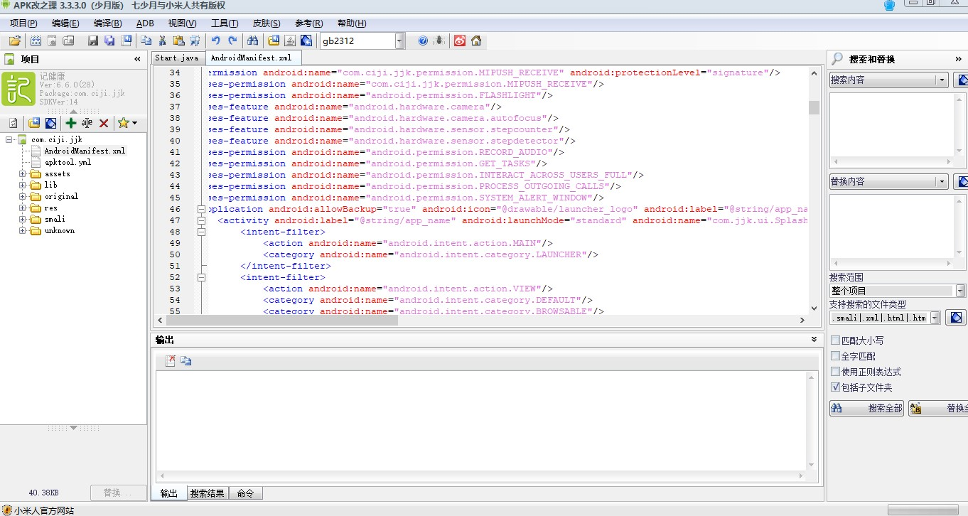Open the 搜索范围 整个项目 dropdown
This screenshot has height=516, width=968.
click(961, 291)
